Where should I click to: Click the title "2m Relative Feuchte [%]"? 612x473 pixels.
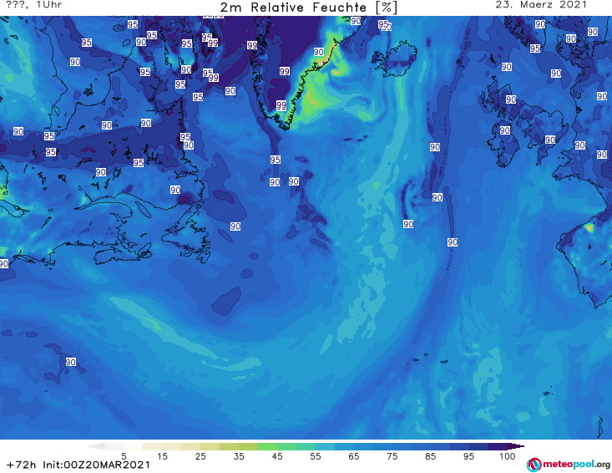(308, 8)
